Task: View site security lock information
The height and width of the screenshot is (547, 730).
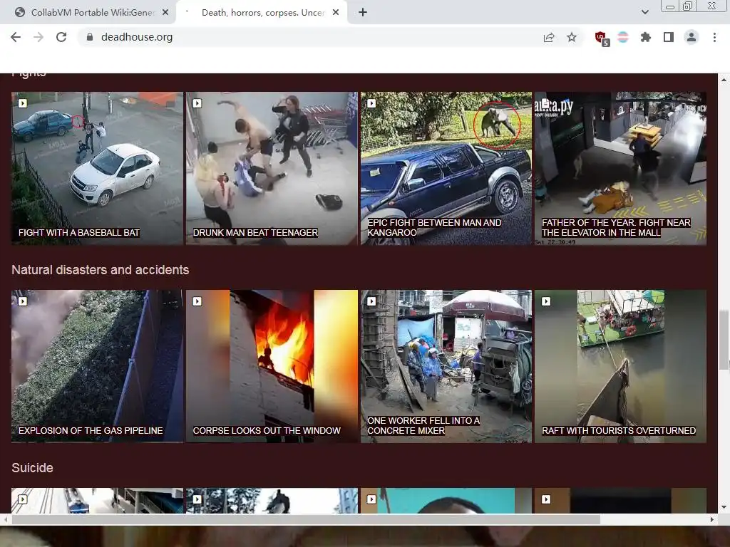Action: 90,37
